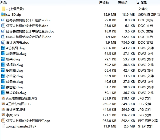Image resolution: width=160 pixels, height=140 pixels.
Task: Click the doc icon for 红枣去核机结构设计说明书.doc
Action: point(3,37)
